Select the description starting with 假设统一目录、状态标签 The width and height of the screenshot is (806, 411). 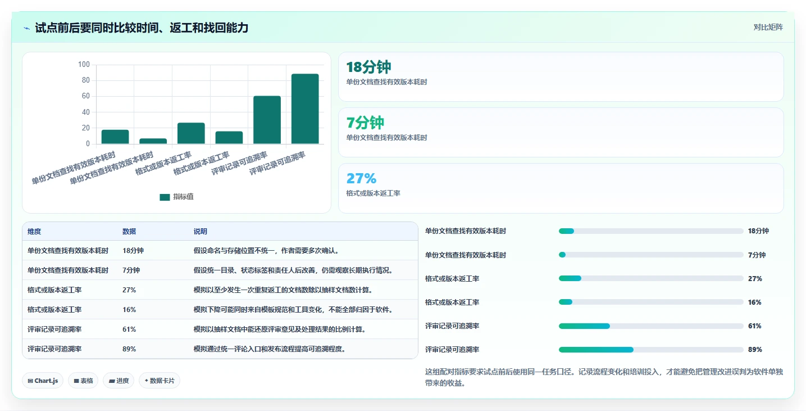click(293, 270)
